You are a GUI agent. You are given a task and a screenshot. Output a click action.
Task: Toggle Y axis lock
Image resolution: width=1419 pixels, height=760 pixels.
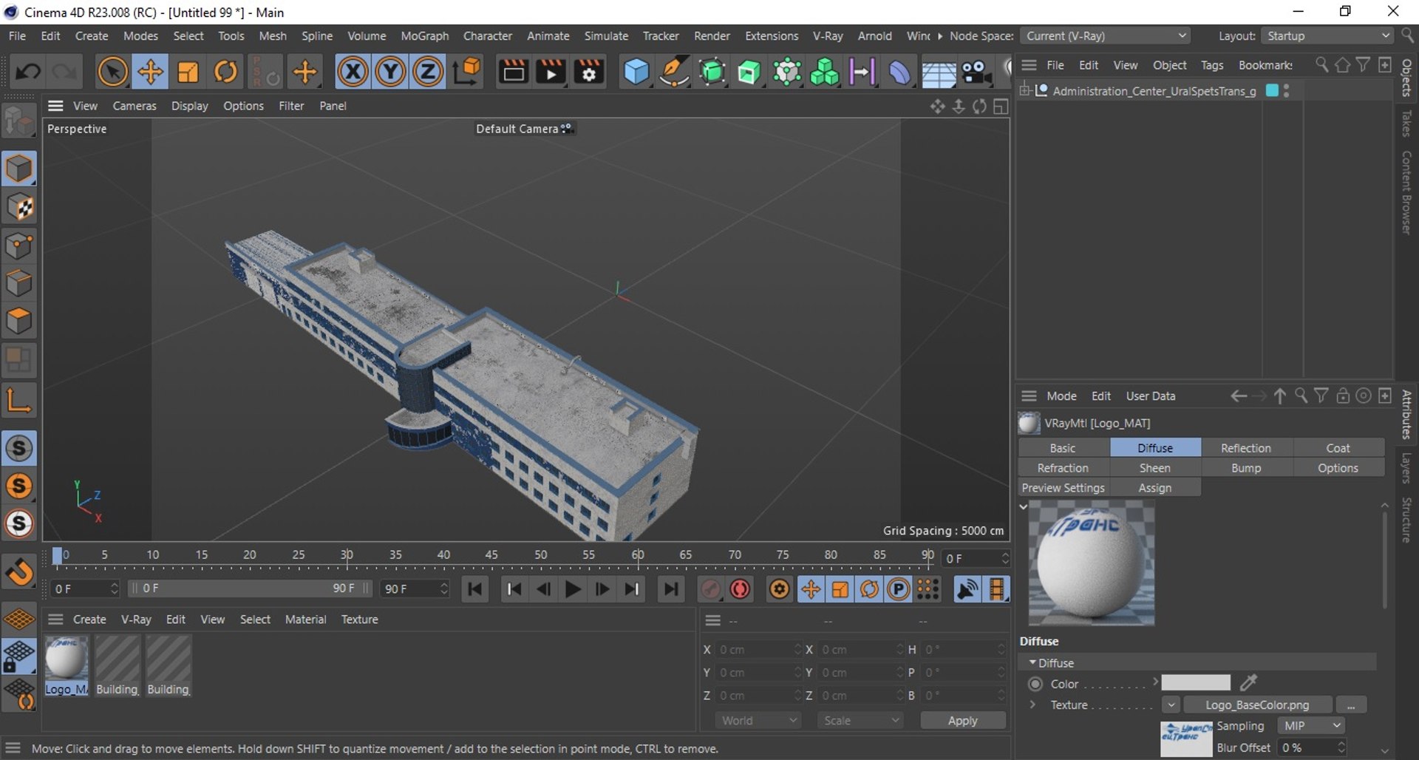tap(390, 72)
